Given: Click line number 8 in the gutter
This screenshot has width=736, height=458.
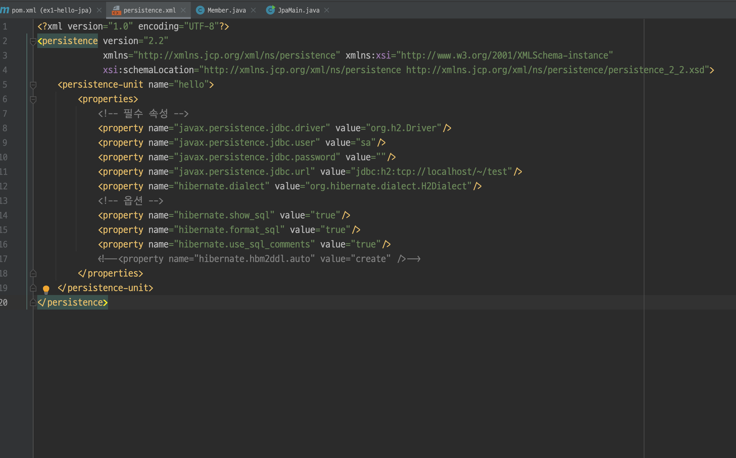Looking at the screenshot, I should [5, 128].
